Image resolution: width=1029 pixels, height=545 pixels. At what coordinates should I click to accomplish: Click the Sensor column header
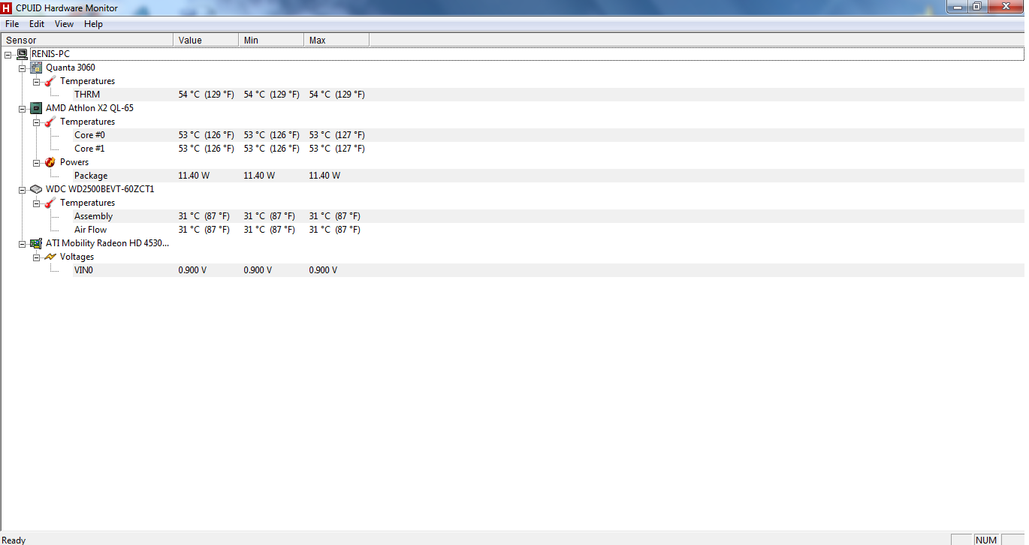coord(87,40)
